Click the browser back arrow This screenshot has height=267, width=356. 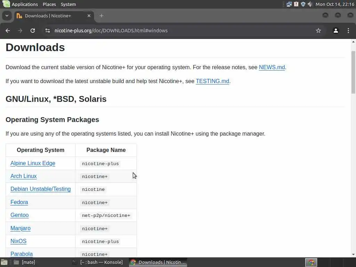click(x=8, y=31)
